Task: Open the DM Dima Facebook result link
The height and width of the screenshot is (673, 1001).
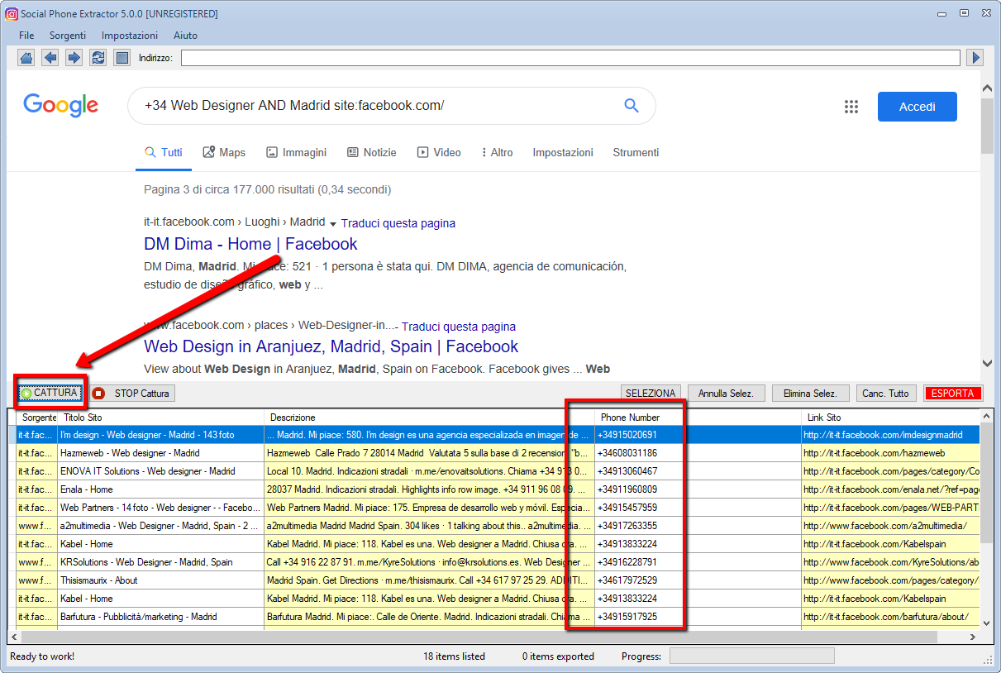Action: [x=250, y=244]
